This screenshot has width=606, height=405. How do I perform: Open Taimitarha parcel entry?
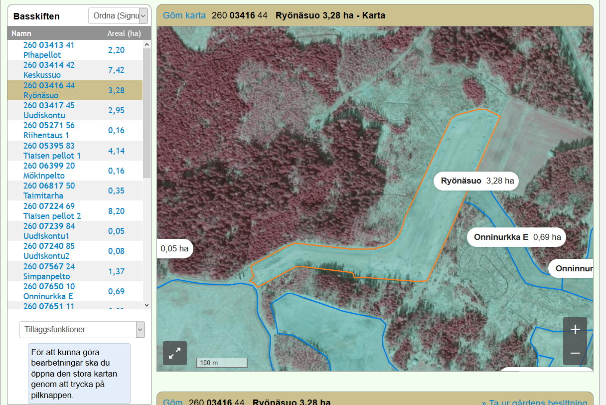[x=49, y=191]
